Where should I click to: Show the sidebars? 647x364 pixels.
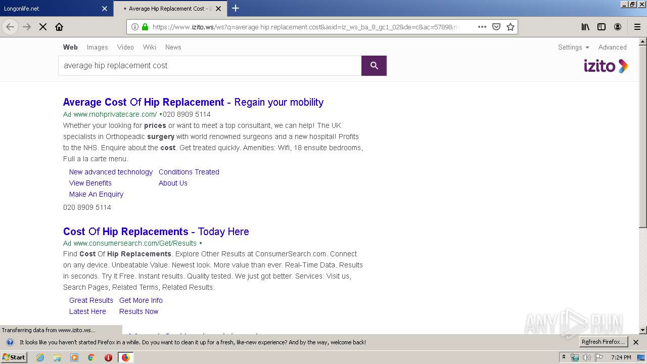click(602, 27)
